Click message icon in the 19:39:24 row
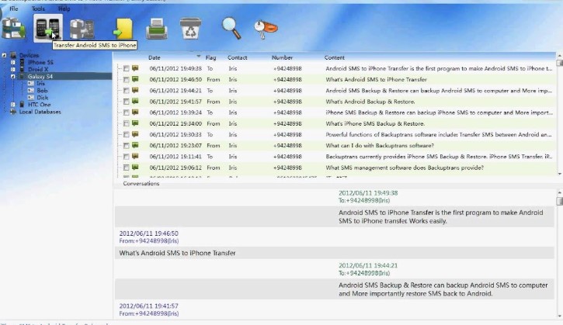This screenshot has width=563, height=325. 135,112
